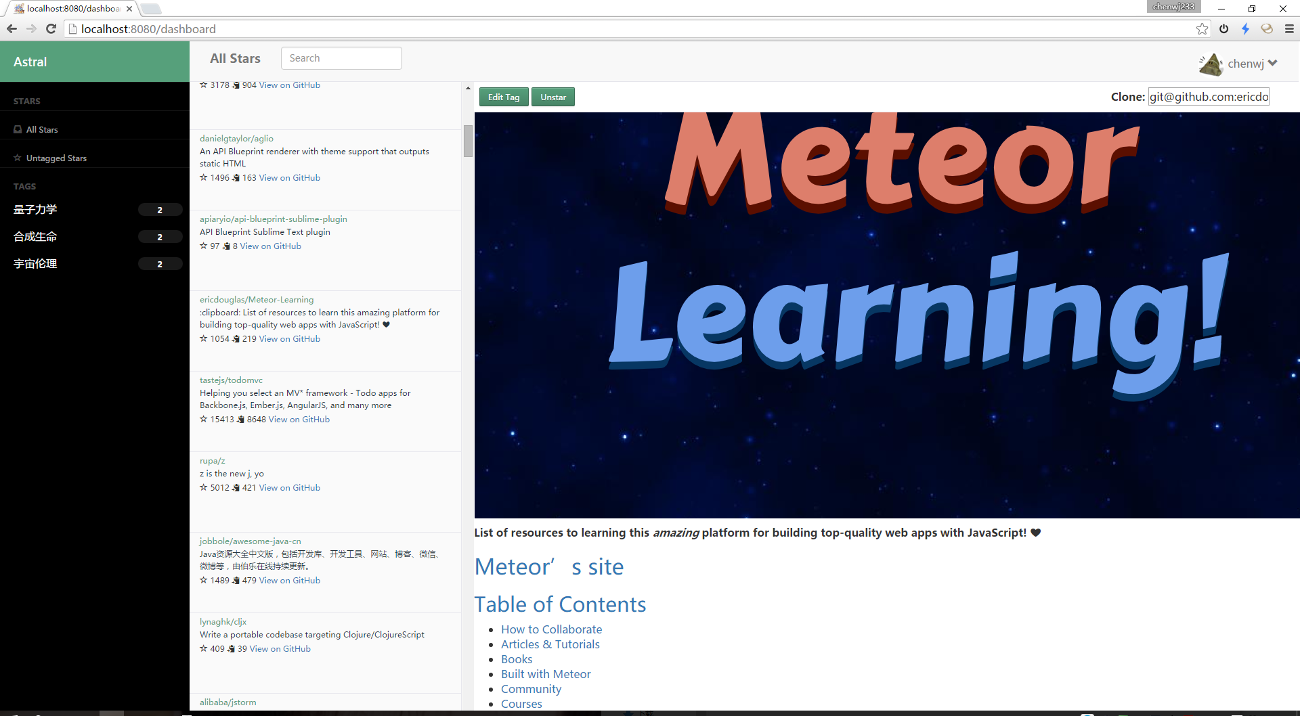
Task: Filter by tag 量子力学
Action: [x=35, y=209]
